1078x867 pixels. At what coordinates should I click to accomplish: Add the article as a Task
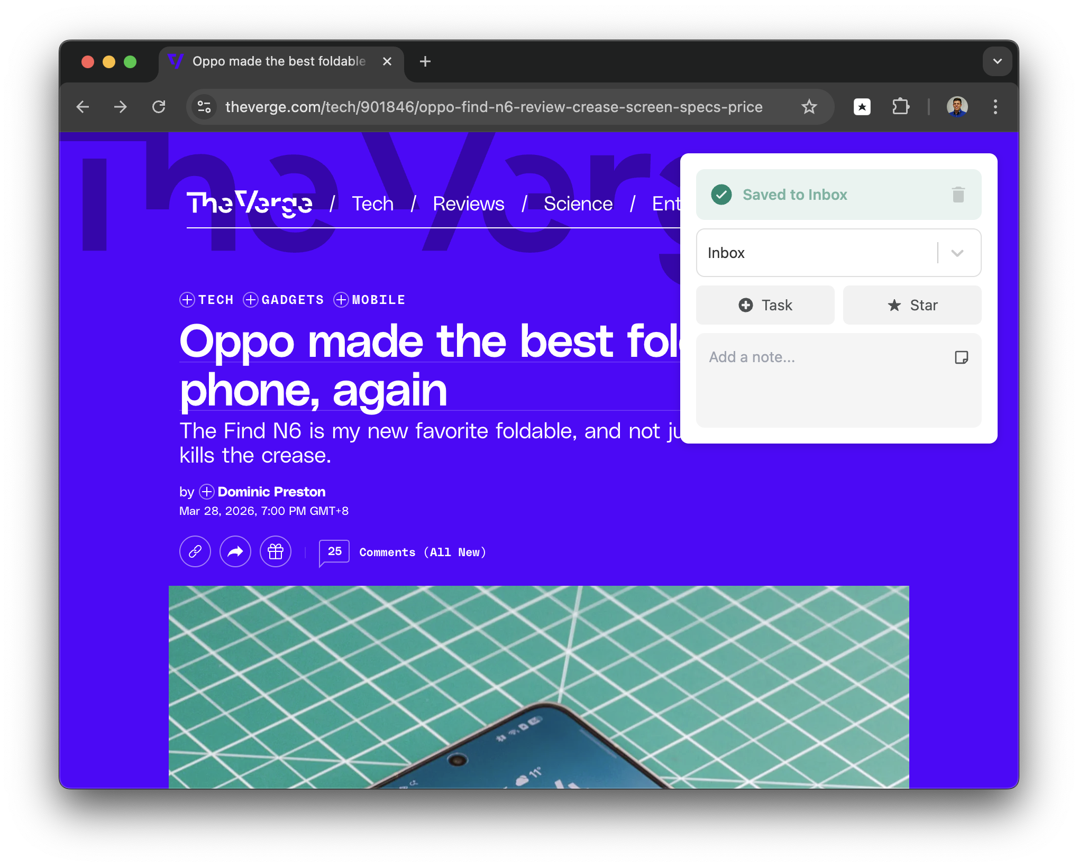(765, 305)
